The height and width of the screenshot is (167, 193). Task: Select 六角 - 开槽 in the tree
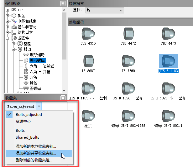click(40, 72)
